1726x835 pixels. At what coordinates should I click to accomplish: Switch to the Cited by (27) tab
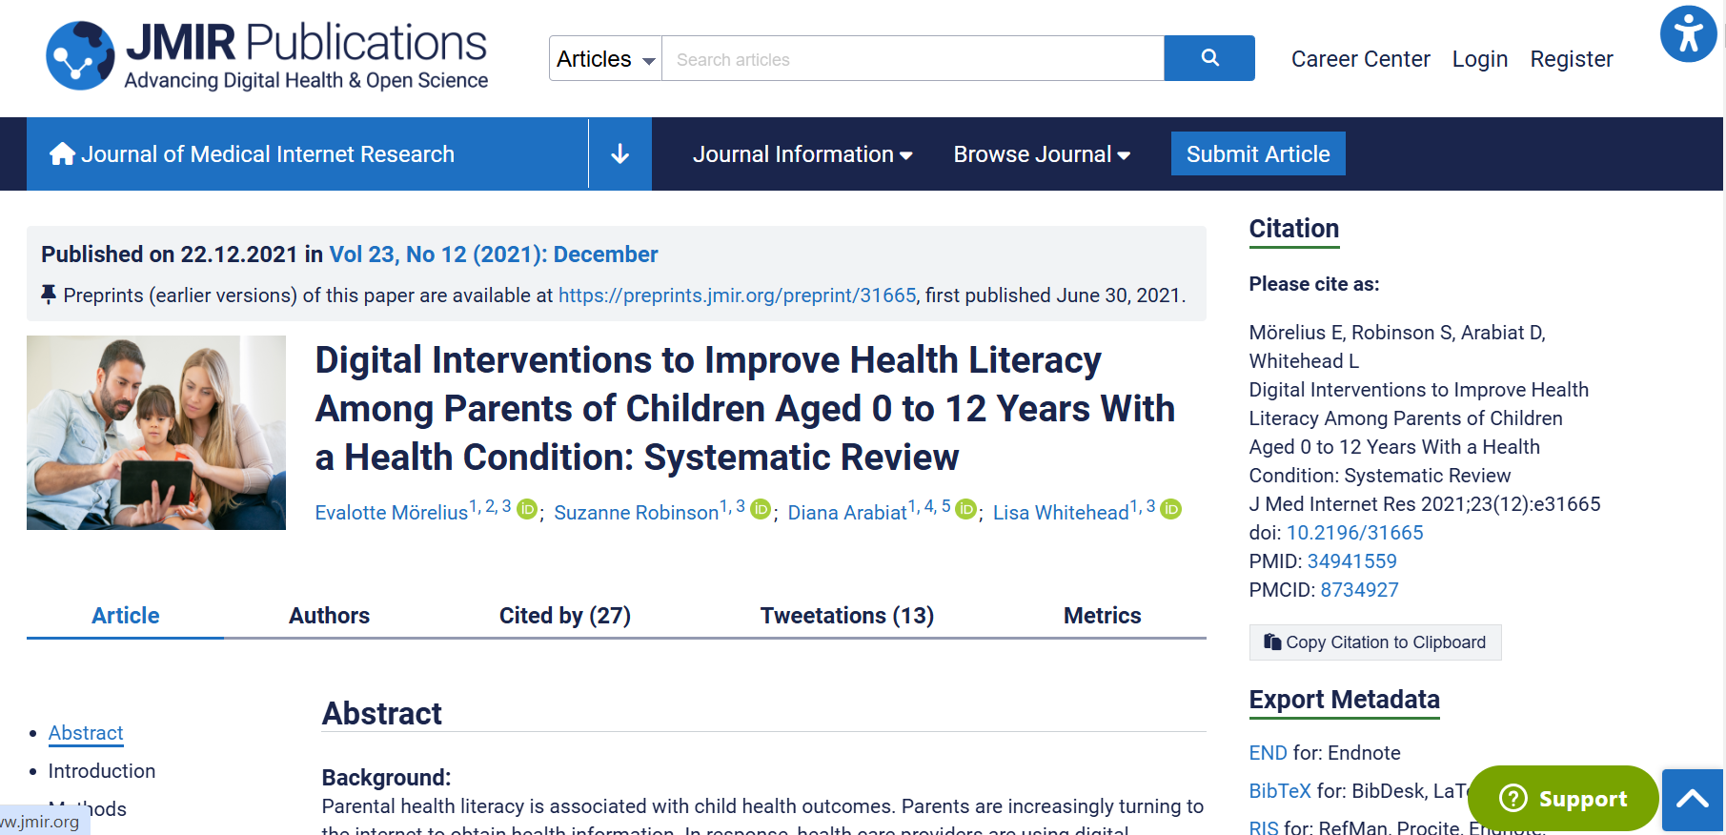(x=564, y=616)
